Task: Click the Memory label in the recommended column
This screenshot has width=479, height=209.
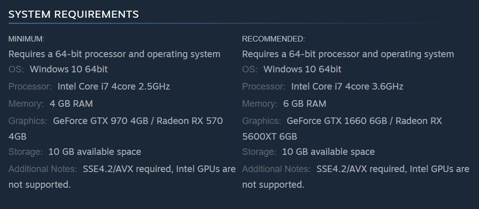Action: [x=259, y=104]
